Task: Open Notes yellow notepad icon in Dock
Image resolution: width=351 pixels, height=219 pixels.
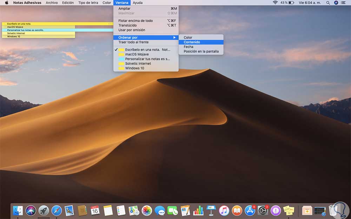Action: point(108,211)
